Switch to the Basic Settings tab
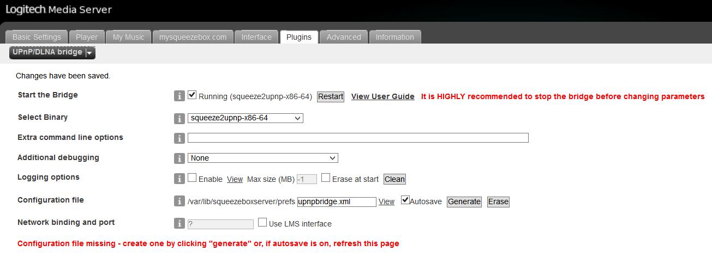 [37, 37]
